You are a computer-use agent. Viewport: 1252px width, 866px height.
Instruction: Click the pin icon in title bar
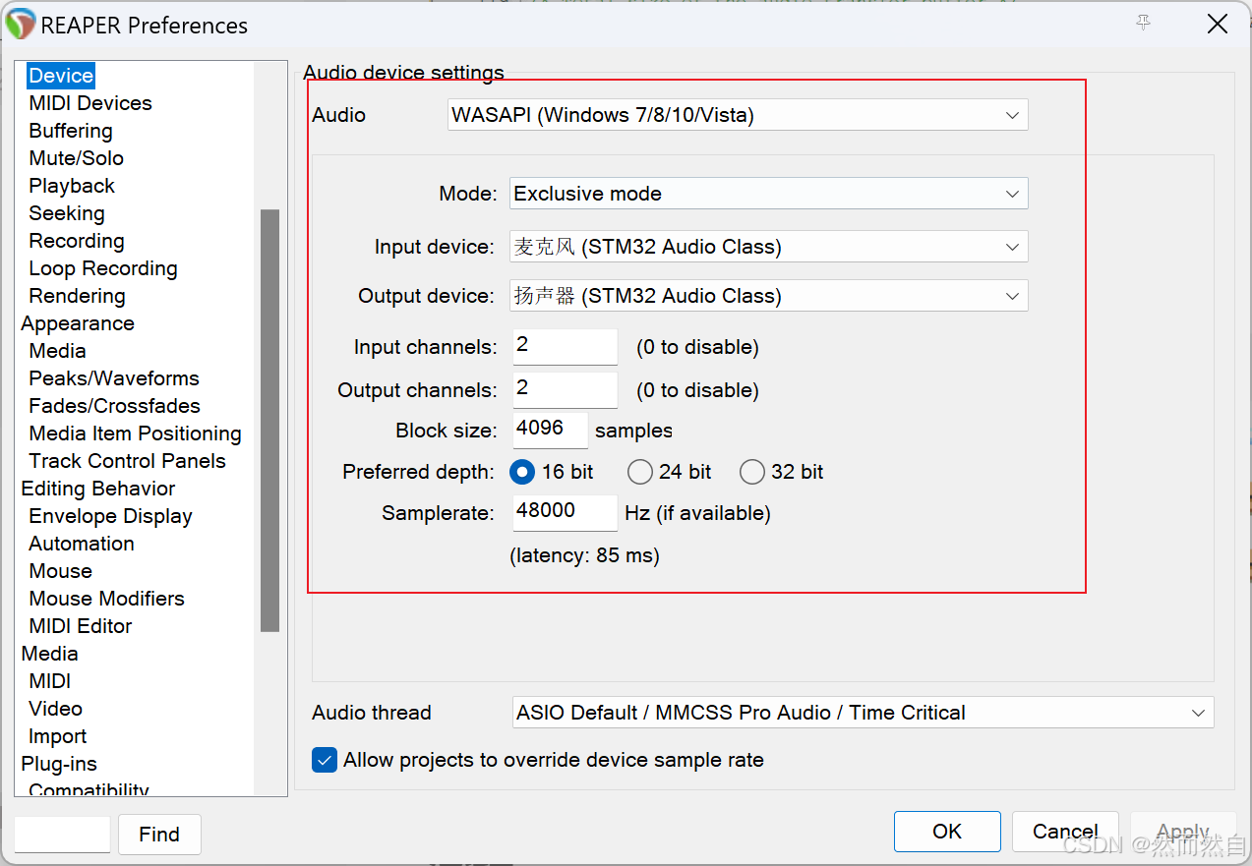point(1143,23)
